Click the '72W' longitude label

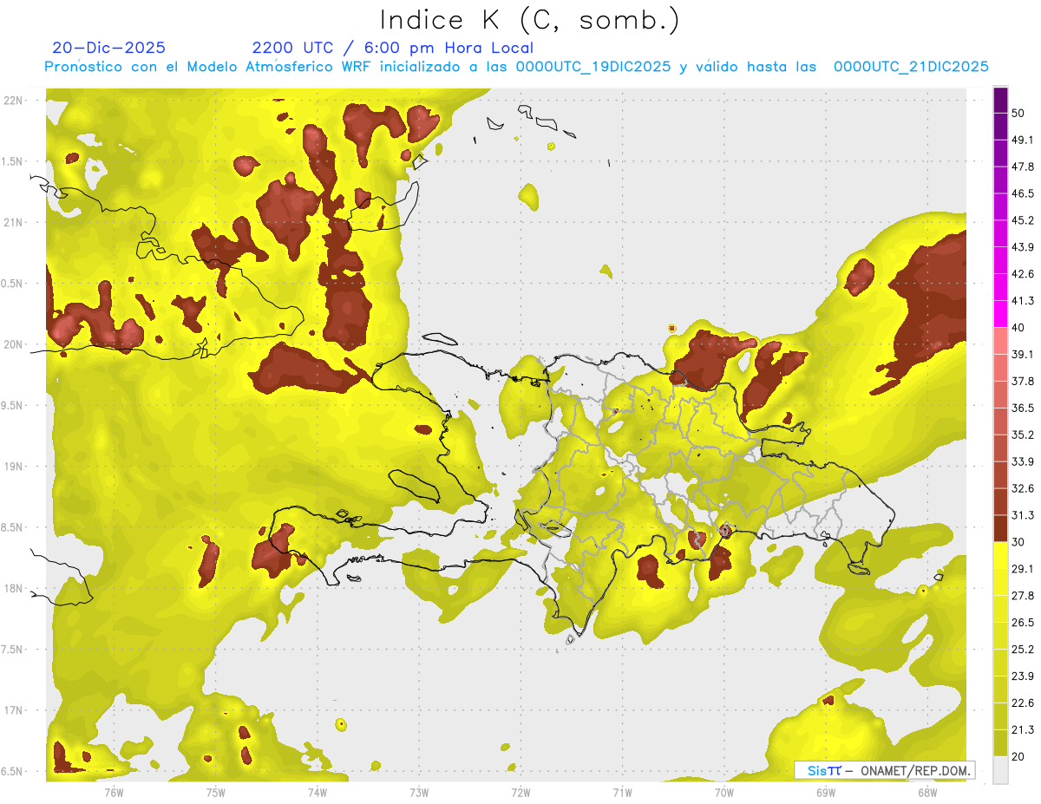520,792
